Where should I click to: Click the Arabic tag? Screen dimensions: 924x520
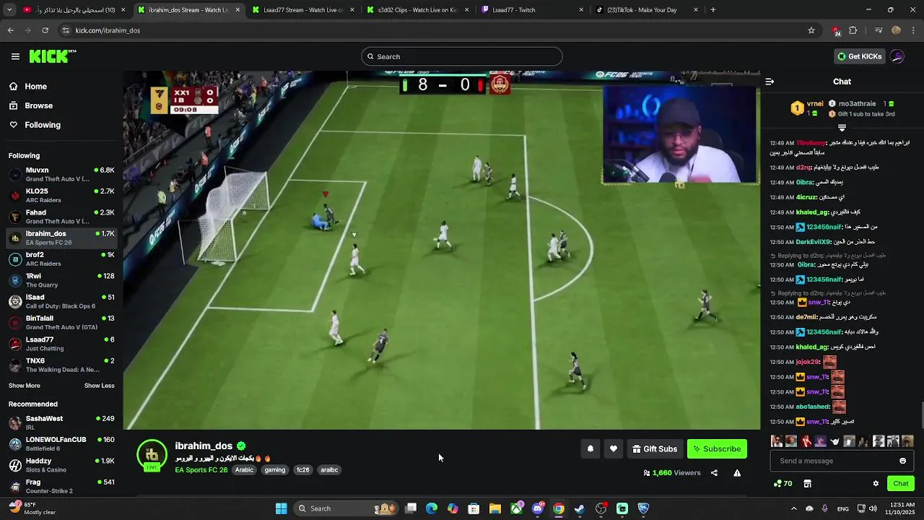coord(244,470)
